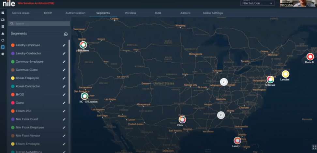The image size is (317, 153).
Task: Edit the BYOD segment
Action: click(x=64, y=95)
